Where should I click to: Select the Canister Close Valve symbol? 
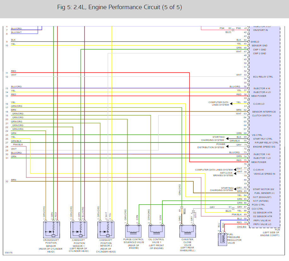click(188, 231)
